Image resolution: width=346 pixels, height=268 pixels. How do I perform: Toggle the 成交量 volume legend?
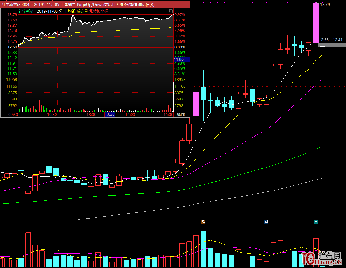pyautogui.click(x=82, y=11)
